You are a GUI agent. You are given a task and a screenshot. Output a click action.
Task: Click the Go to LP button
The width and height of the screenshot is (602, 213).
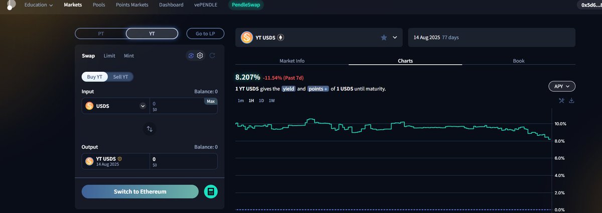[205, 34]
